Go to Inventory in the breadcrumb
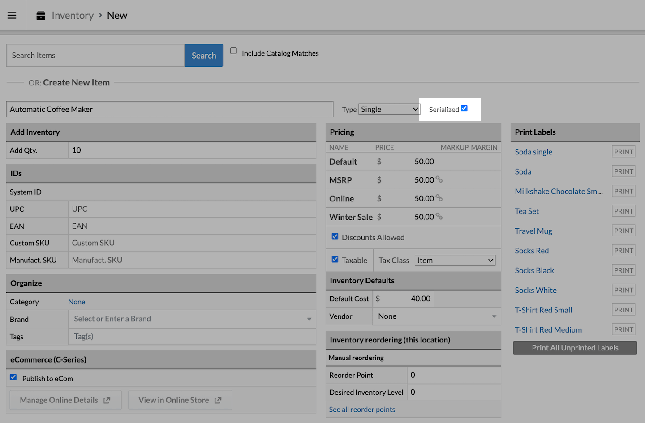The width and height of the screenshot is (645, 423). 73,16
